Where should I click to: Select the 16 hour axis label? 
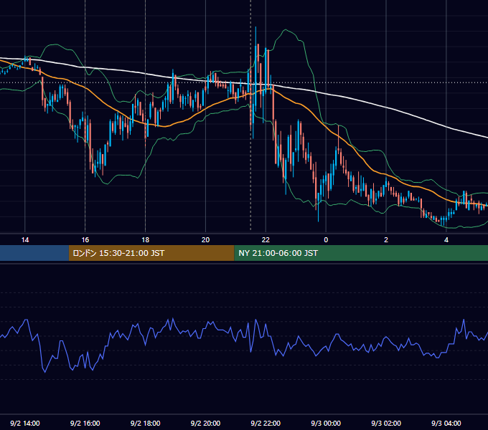85,240
